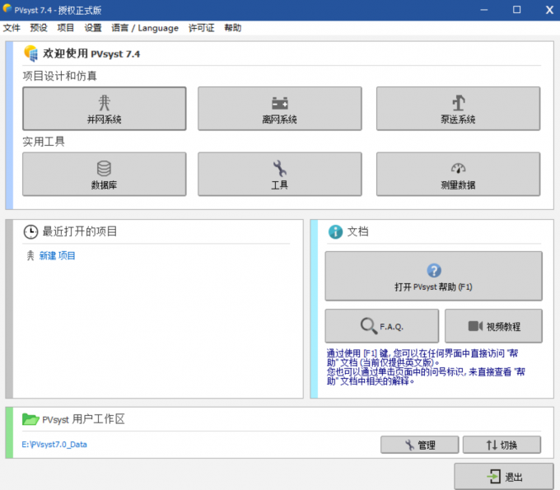
Task: Open recent project 新建 项目
Action: coord(57,256)
